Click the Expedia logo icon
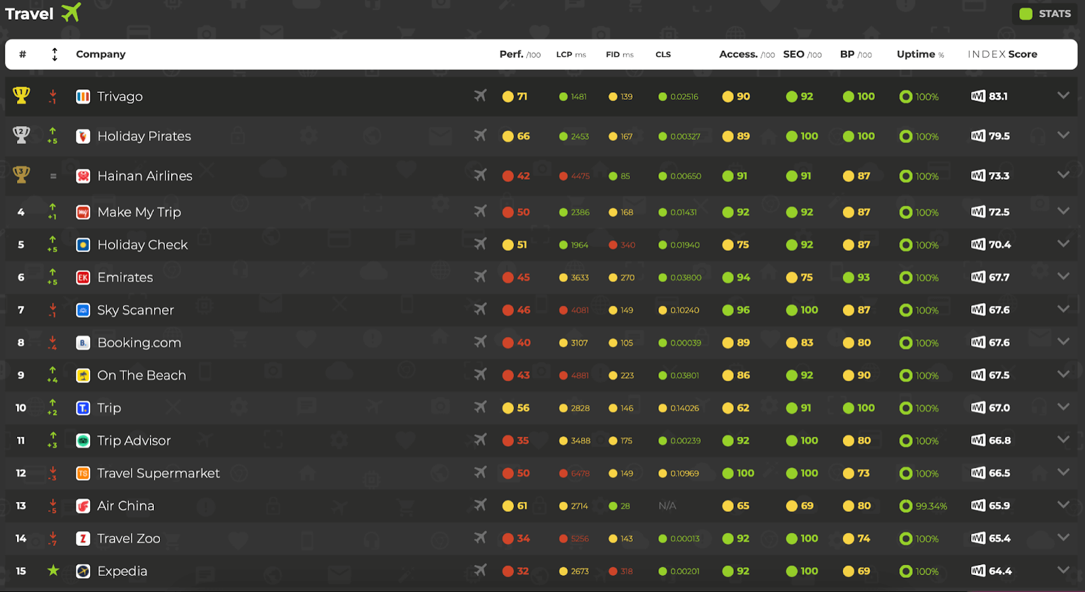 [x=83, y=571]
